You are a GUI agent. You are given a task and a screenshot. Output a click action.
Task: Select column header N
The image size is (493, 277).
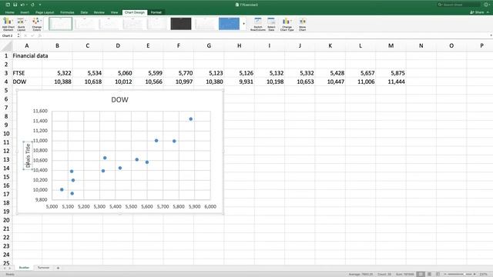coord(421,46)
